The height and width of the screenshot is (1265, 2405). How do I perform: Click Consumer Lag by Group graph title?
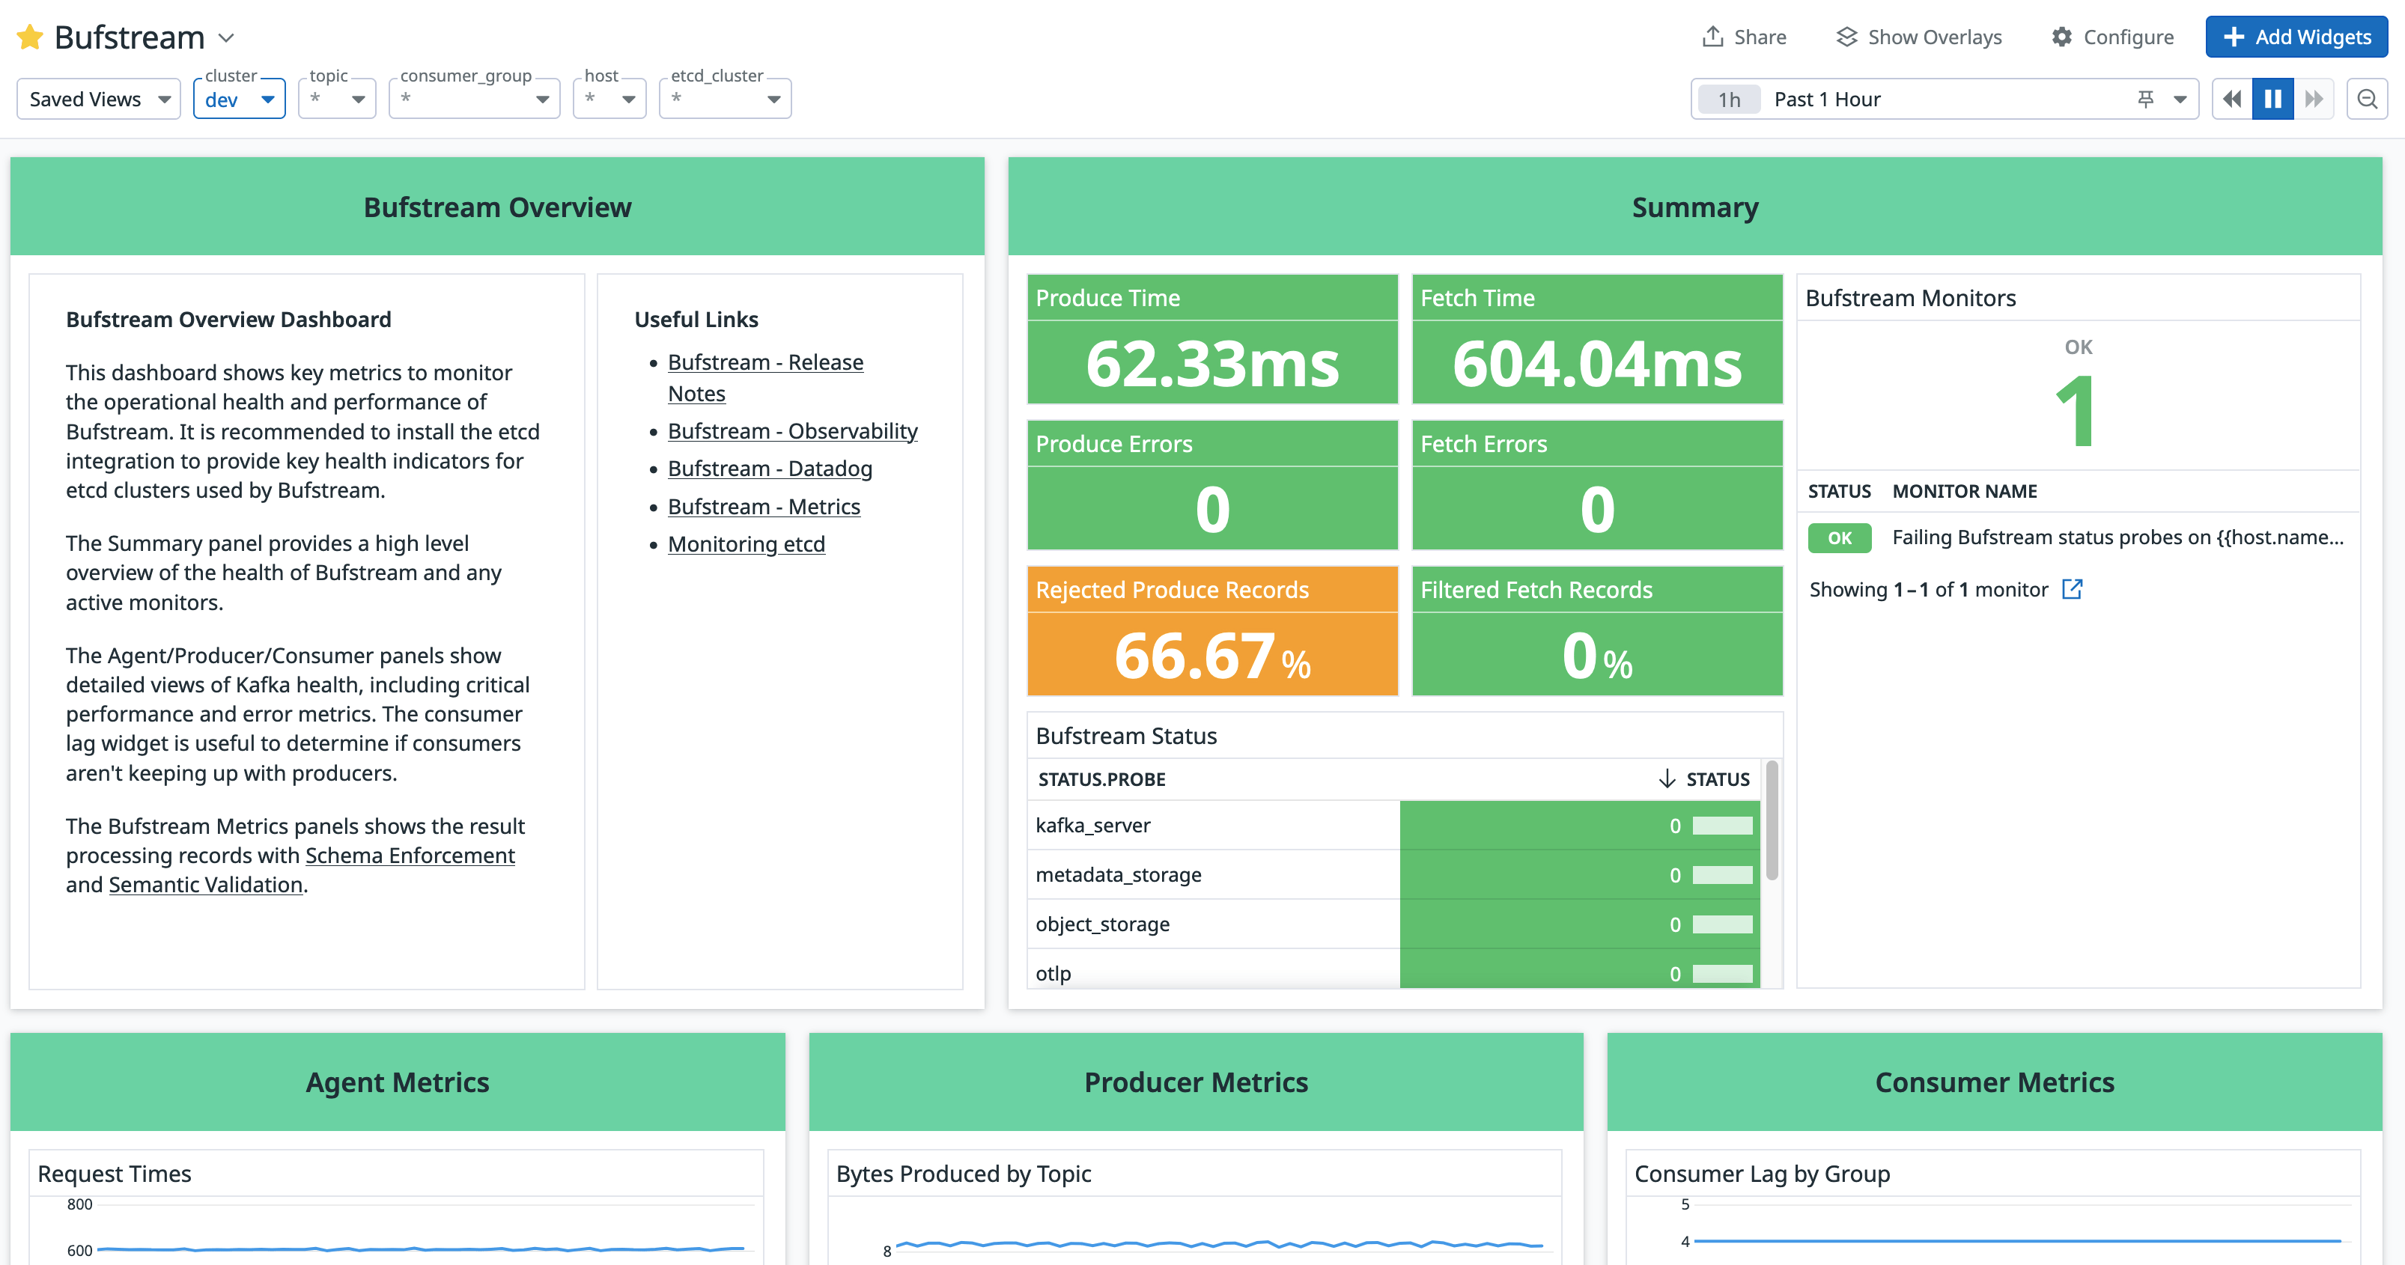[x=1762, y=1174]
